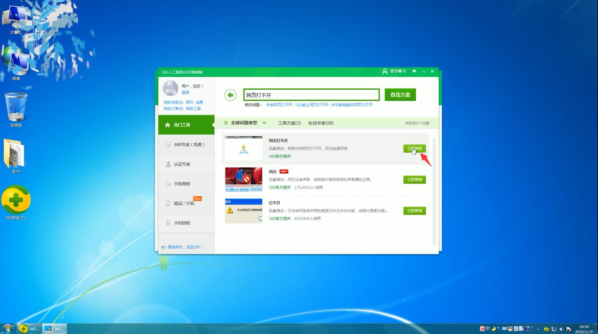The height and width of the screenshot is (334, 598).
Task: Expand the 全部问题类型 dropdown
Action: tap(245, 123)
